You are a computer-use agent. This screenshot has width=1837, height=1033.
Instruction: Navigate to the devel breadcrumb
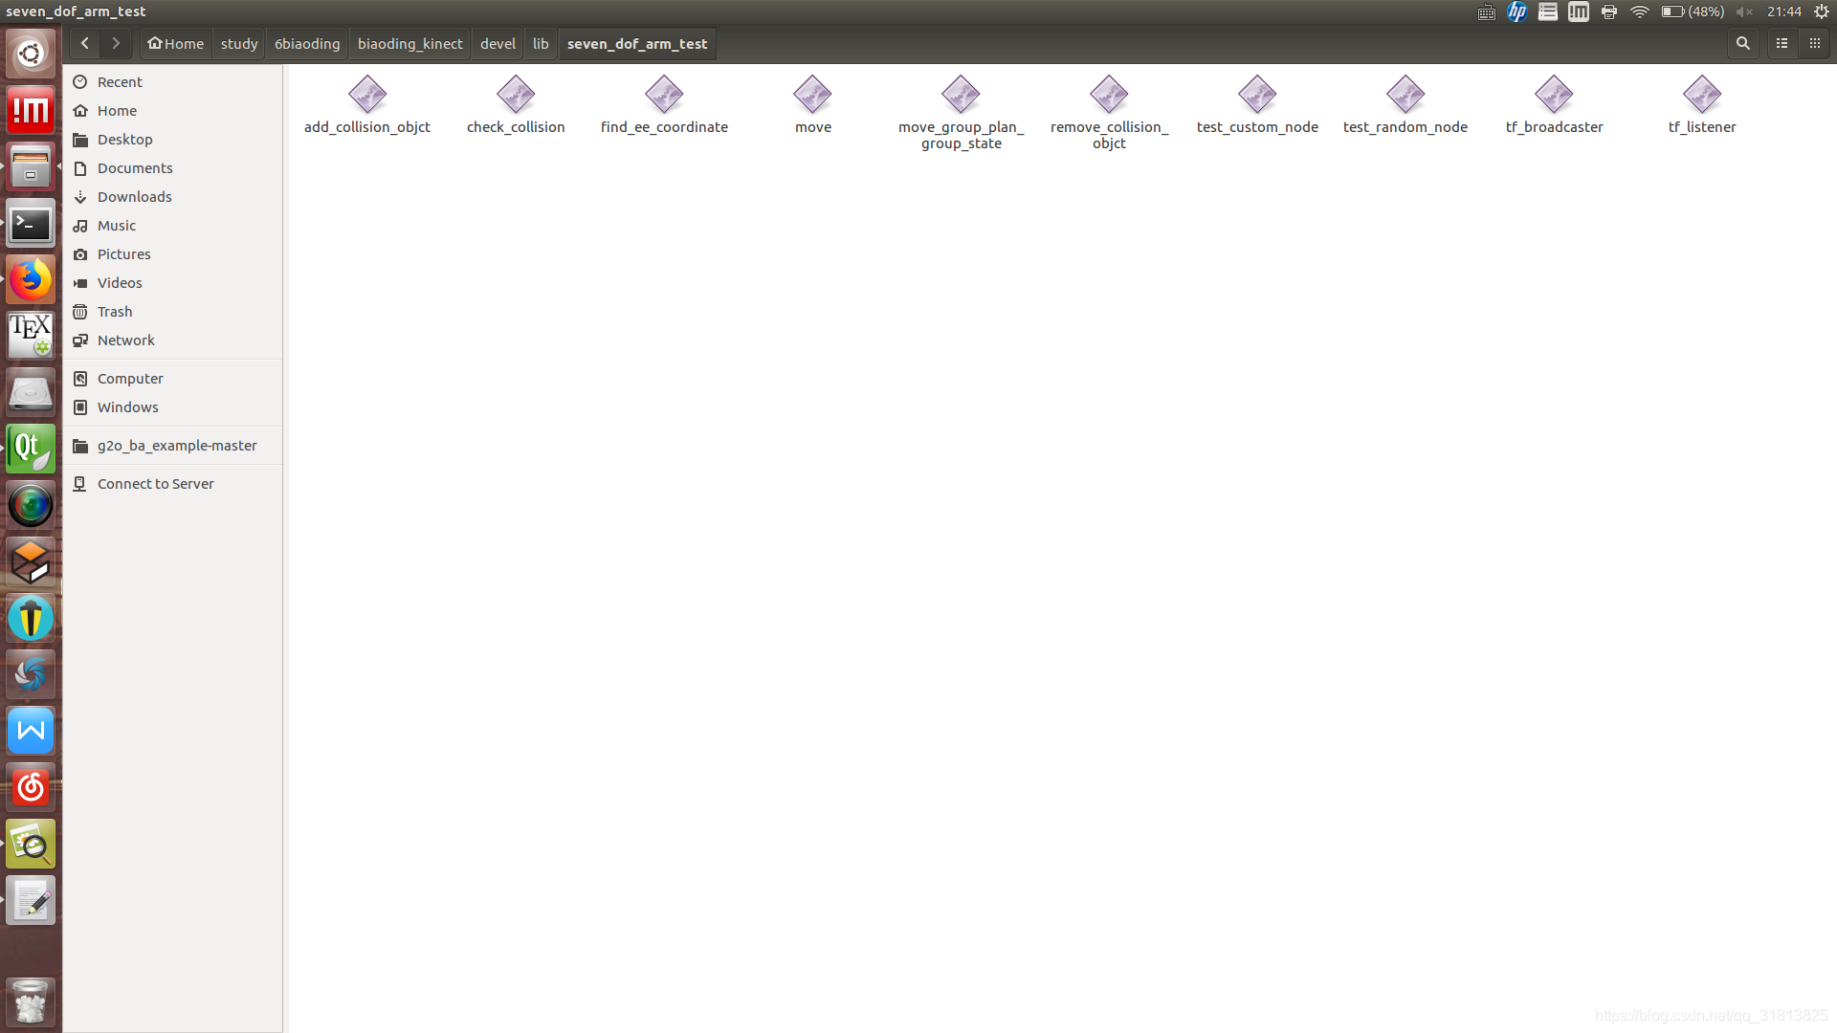coord(498,44)
